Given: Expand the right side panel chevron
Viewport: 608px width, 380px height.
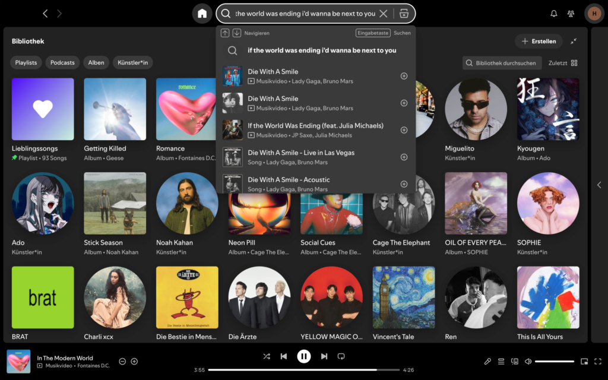Looking at the screenshot, I should (x=599, y=185).
